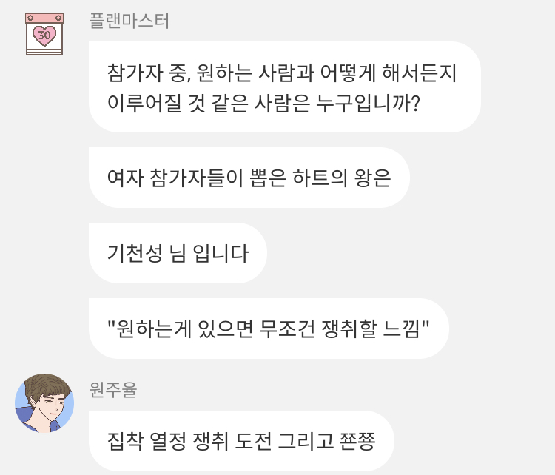
Task: Click the word 여자 in second bubble
Action: tap(125, 178)
